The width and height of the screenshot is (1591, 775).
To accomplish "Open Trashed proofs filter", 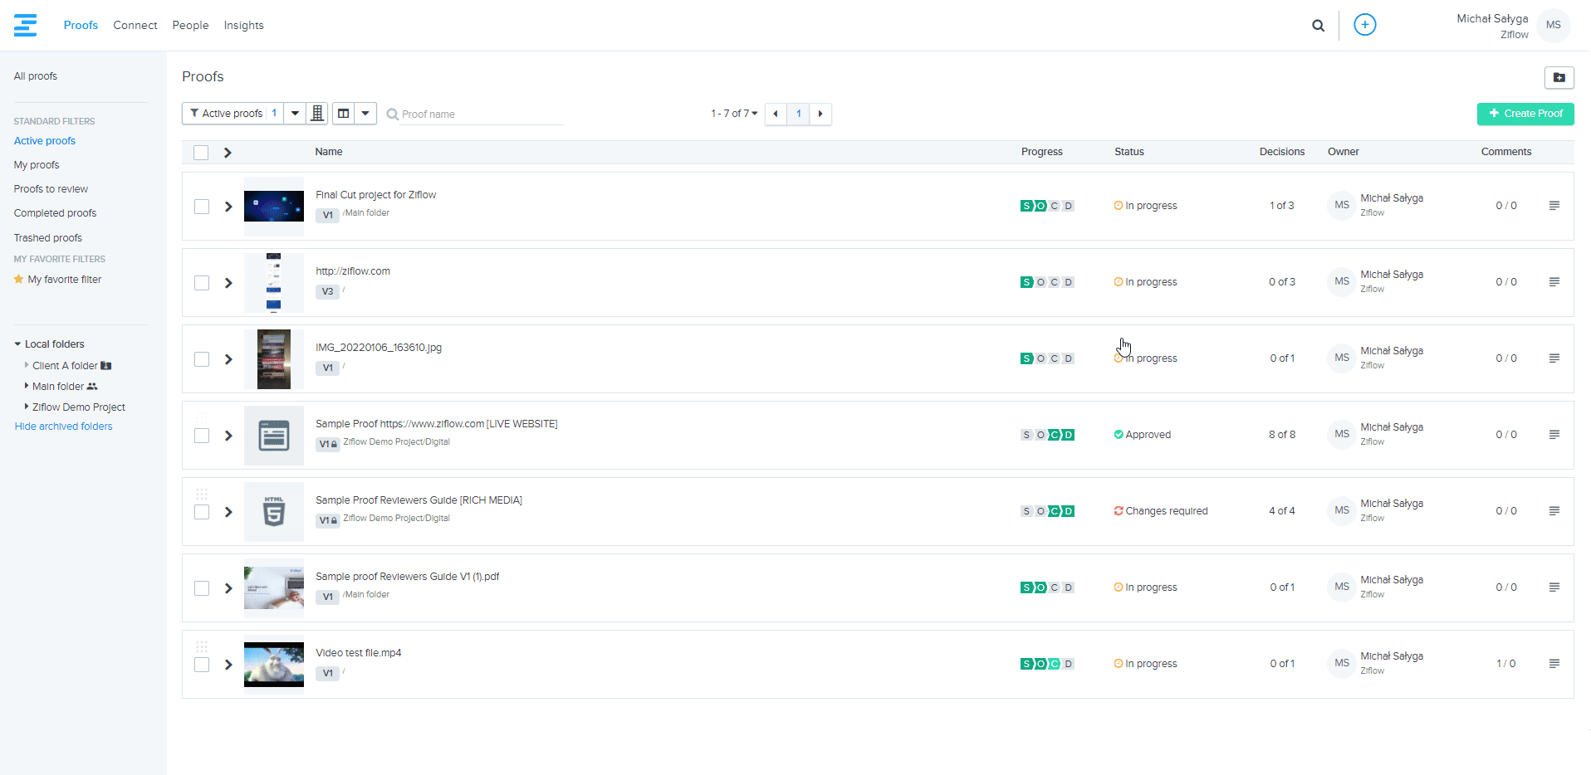I will click(48, 238).
